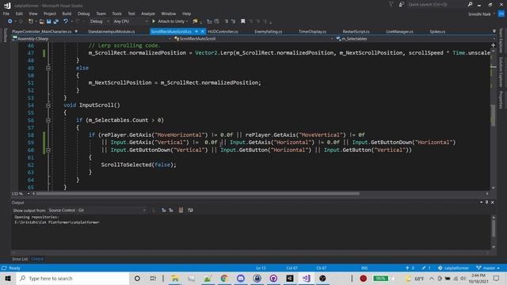507x285 pixels.
Task: Expand Attach to Unity dropdown arrow
Action: pyautogui.click(x=187, y=21)
